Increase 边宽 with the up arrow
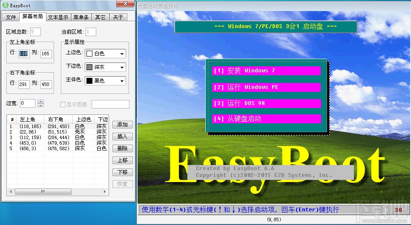Image resolution: width=411 pixels, height=225 pixels. (x=40, y=102)
